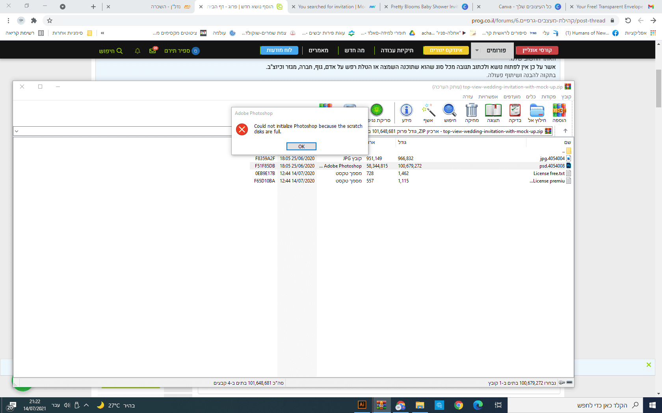662x413 pixels.
Task: Open the WinRAR קובץ (File) menu
Action: (566, 97)
